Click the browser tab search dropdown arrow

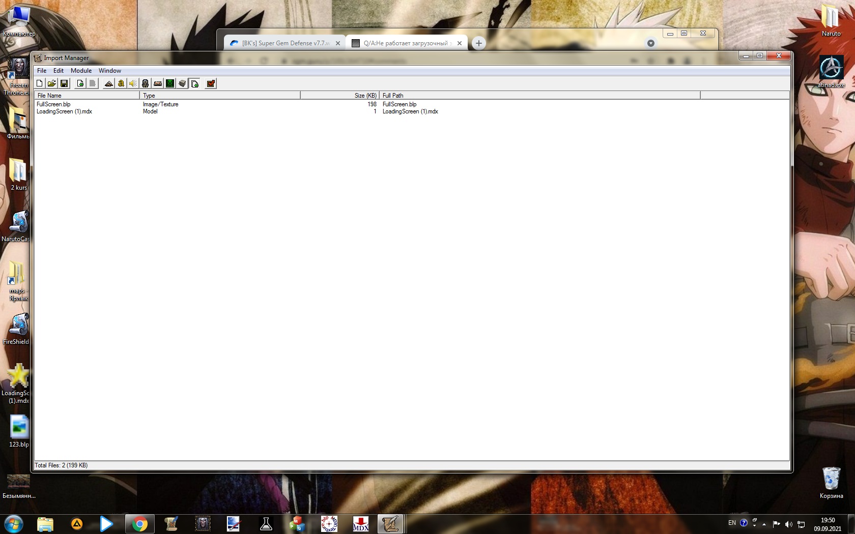tap(650, 43)
